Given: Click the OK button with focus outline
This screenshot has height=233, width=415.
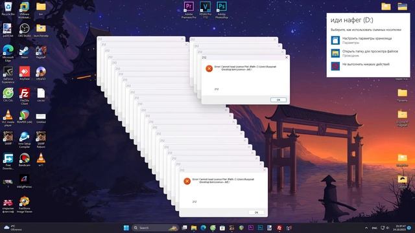Looking at the screenshot, I should pos(278,100).
